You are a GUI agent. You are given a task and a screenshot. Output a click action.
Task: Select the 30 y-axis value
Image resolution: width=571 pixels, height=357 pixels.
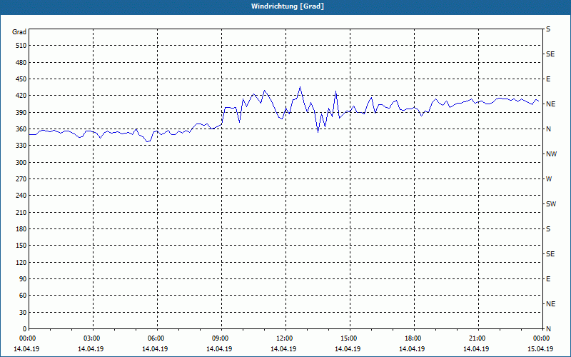[23, 313]
